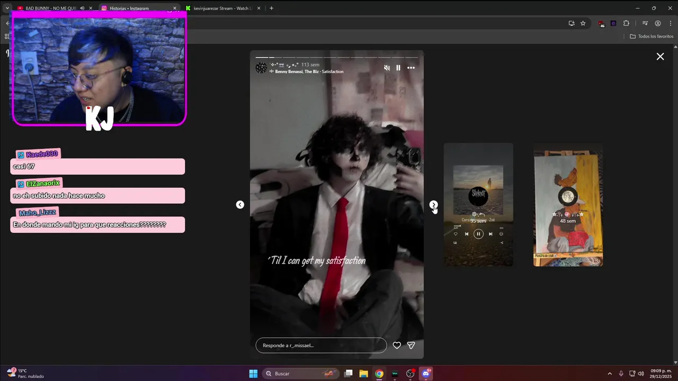Open the purple extension icon

(613, 23)
